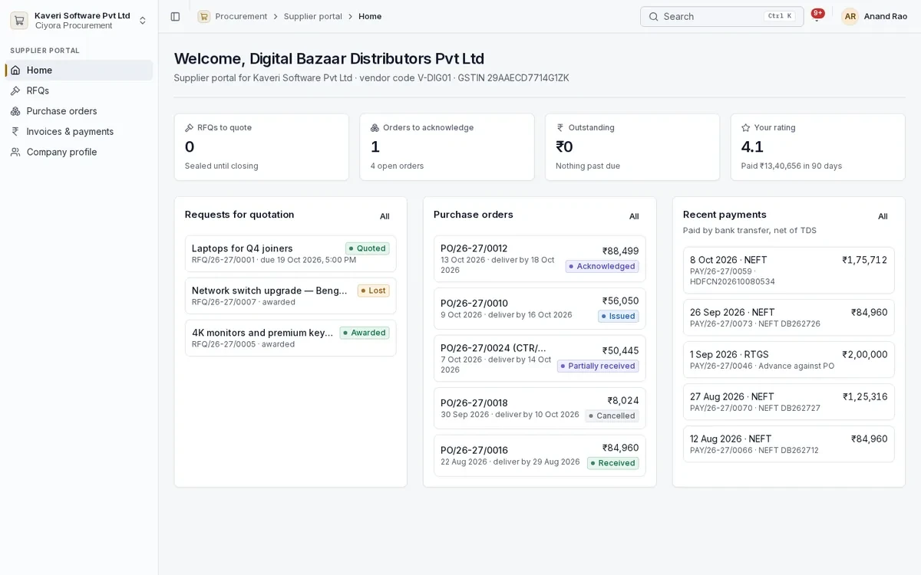This screenshot has width=921, height=575.
Task: Click the 4 open orders text
Action: tap(397, 166)
